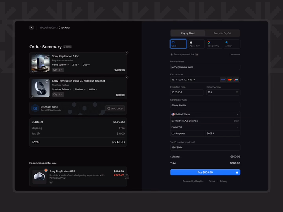Click the Cardholder name field
Viewport: 283px width, 212px height.
click(205, 105)
